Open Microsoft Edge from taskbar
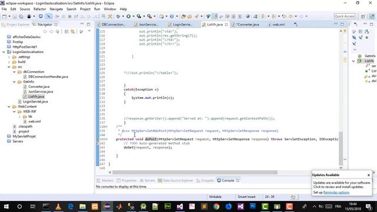The image size is (377, 212). (x=71, y=207)
